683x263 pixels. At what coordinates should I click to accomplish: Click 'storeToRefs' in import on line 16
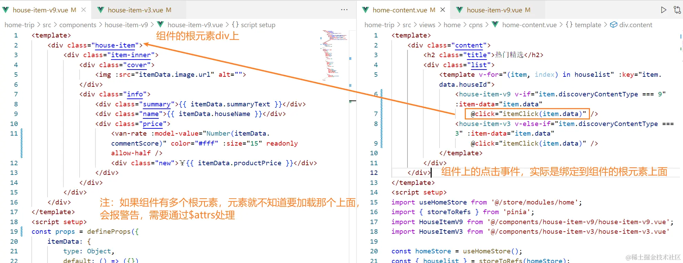point(449,212)
